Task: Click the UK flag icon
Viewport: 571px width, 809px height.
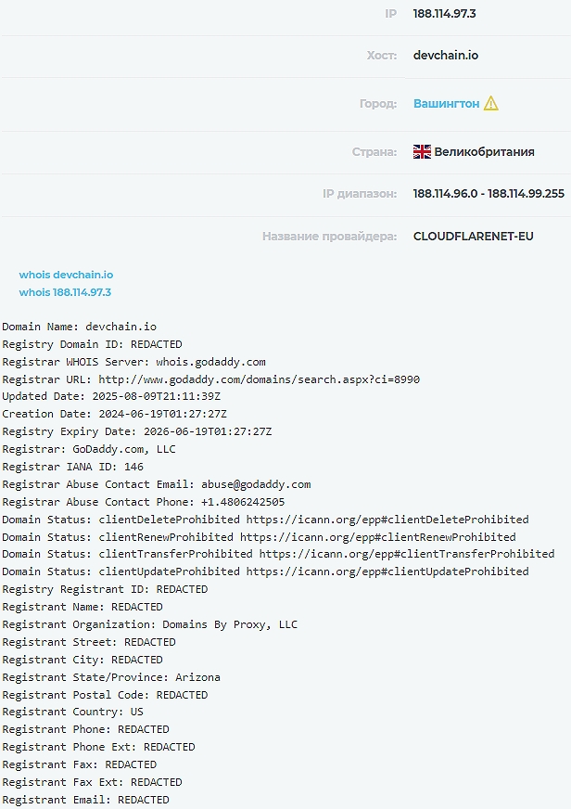Action: tap(422, 151)
